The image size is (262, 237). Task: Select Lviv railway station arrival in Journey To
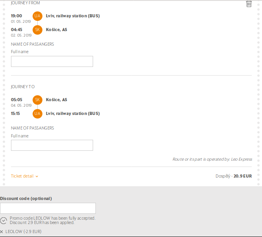[73, 114]
